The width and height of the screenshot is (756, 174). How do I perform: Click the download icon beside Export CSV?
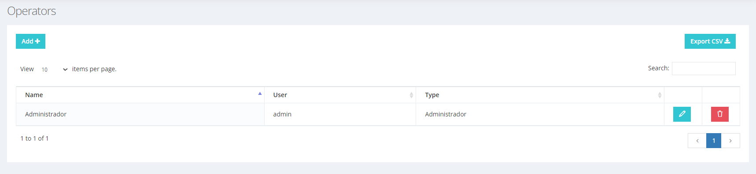pos(727,41)
